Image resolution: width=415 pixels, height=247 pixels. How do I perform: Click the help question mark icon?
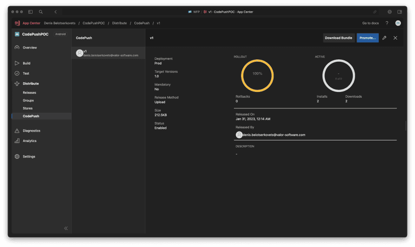point(387,23)
